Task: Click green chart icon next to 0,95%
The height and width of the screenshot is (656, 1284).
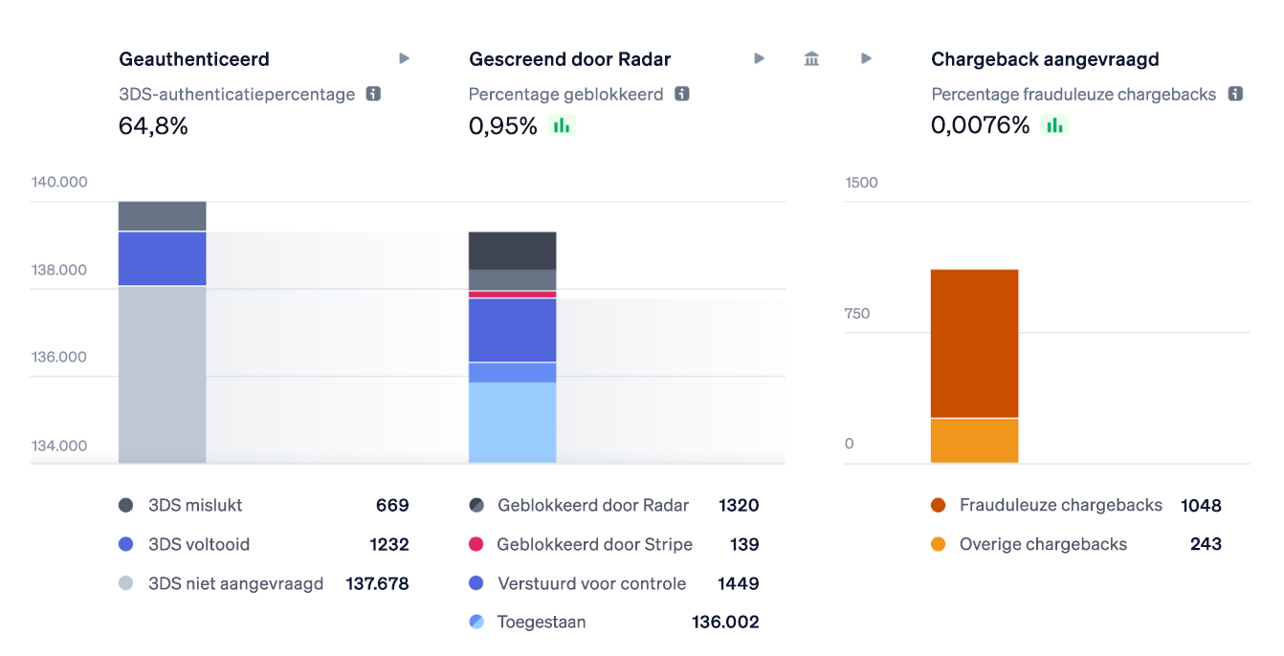Action: tap(562, 125)
